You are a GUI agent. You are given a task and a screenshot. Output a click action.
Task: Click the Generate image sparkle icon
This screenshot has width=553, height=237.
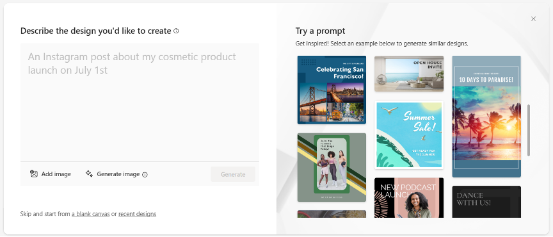(89, 174)
